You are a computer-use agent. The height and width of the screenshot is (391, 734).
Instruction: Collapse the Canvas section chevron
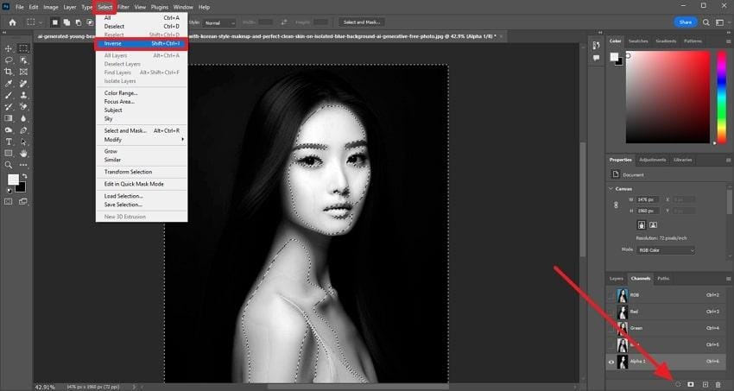click(611, 189)
